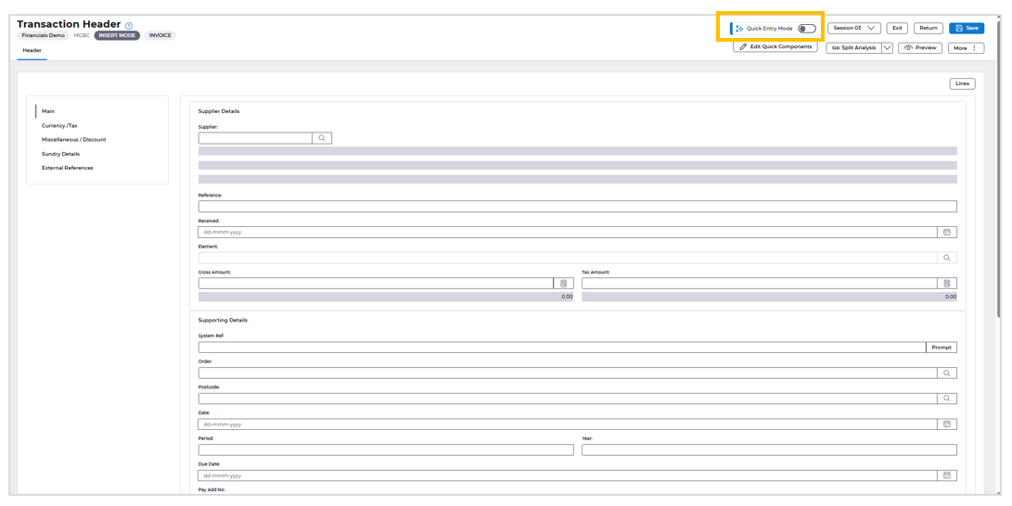Open the Go: Split Analysis dropdown arrow

click(x=887, y=47)
